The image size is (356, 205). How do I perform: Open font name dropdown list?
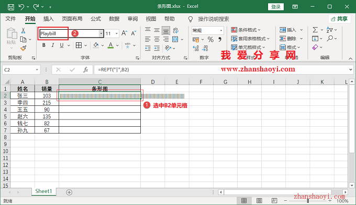(x=101, y=33)
